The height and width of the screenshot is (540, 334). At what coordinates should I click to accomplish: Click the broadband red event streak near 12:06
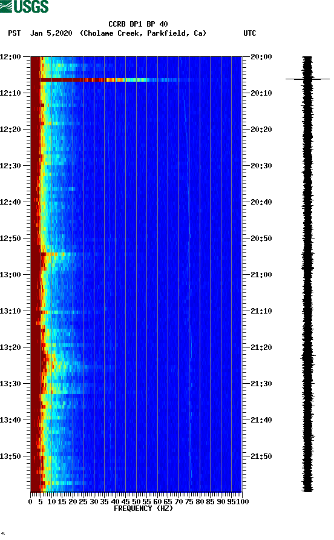(x=110, y=80)
